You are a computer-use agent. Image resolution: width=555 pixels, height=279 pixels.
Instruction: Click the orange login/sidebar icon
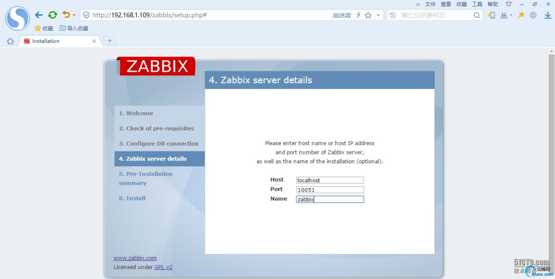[491, 15]
